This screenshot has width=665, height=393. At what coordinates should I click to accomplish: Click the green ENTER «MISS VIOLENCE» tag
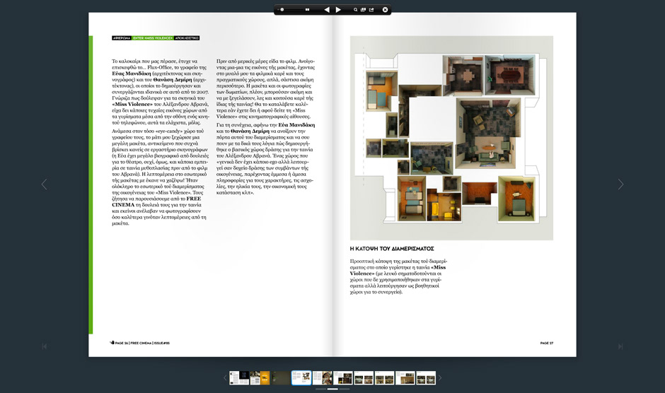pos(153,38)
